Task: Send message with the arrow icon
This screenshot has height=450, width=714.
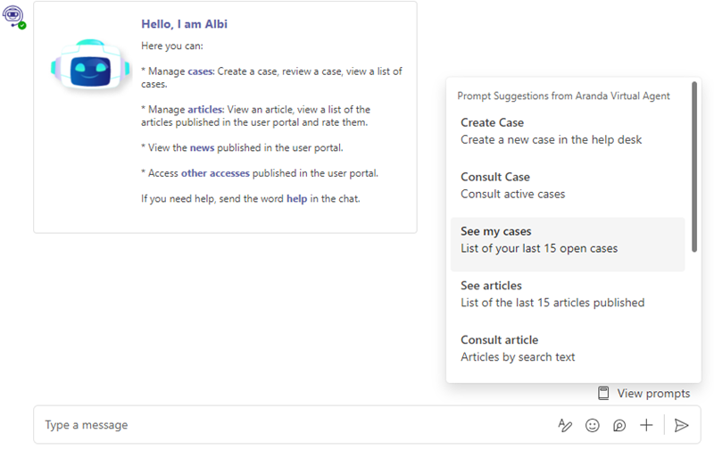Action: click(681, 425)
